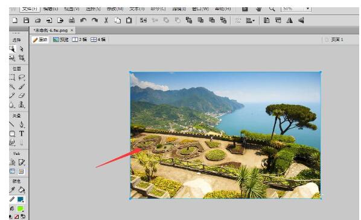This screenshot has width=361, height=220.
Task: Expand the Align options dropdown arrow
Action: [x=254, y=20]
